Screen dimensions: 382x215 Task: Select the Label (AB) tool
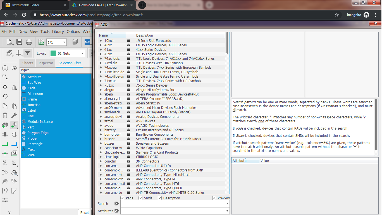click(14, 153)
